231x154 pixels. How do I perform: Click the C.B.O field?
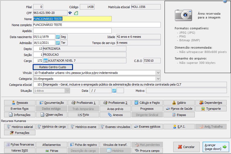(x=152, y=61)
